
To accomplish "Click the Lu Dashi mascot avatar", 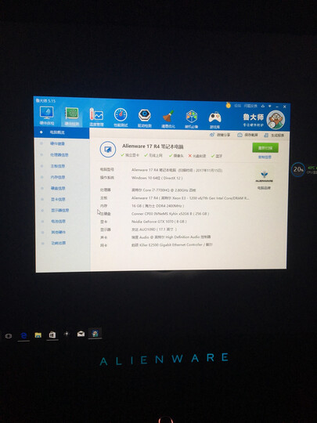I will [x=276, y=120].
